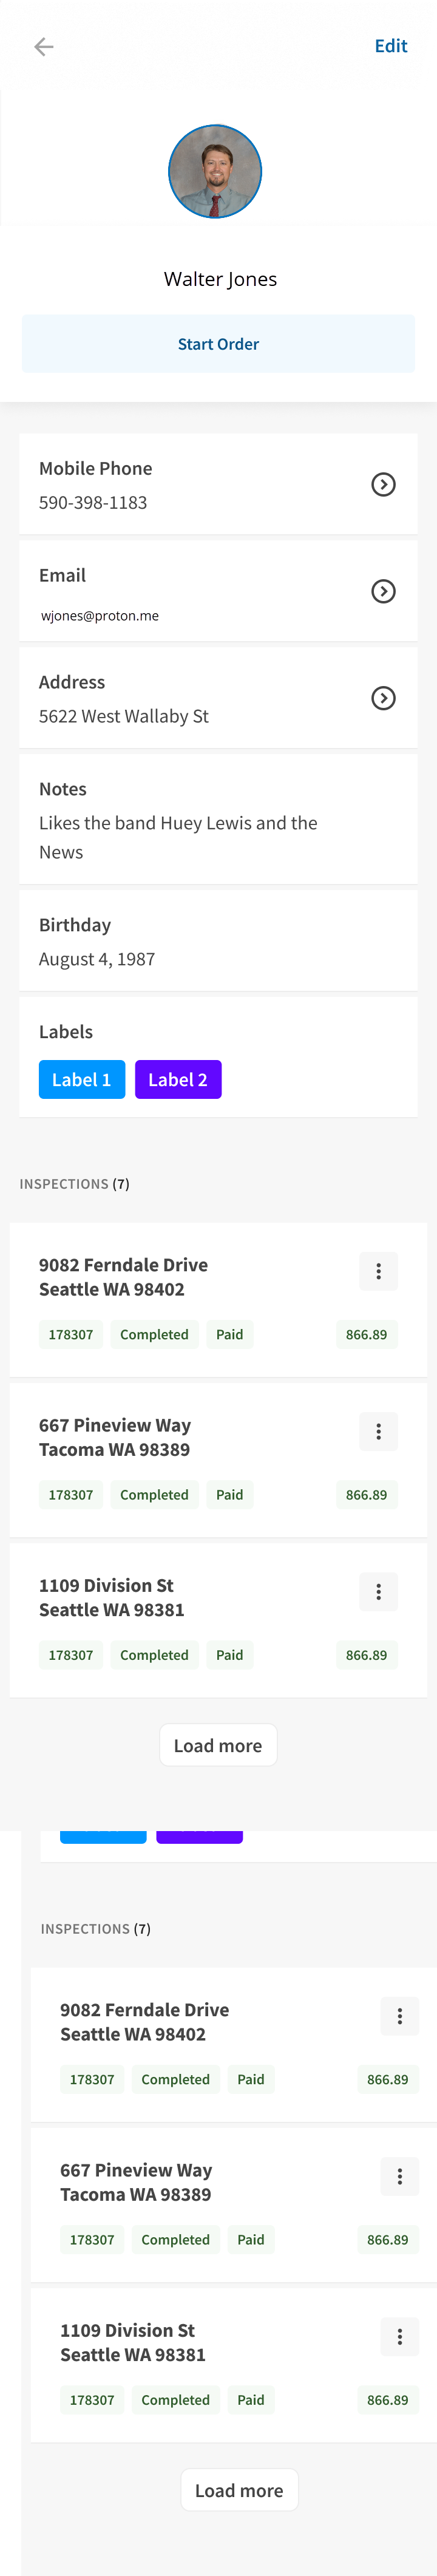Open the Email chevron circle icon
The image size is (437, 2576).
383,592
